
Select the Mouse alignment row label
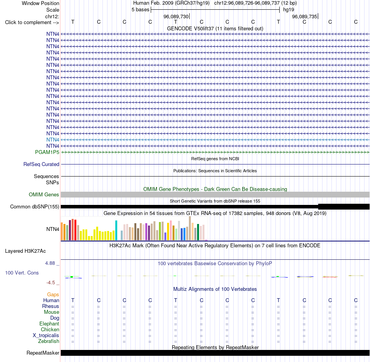pos(51,312)
